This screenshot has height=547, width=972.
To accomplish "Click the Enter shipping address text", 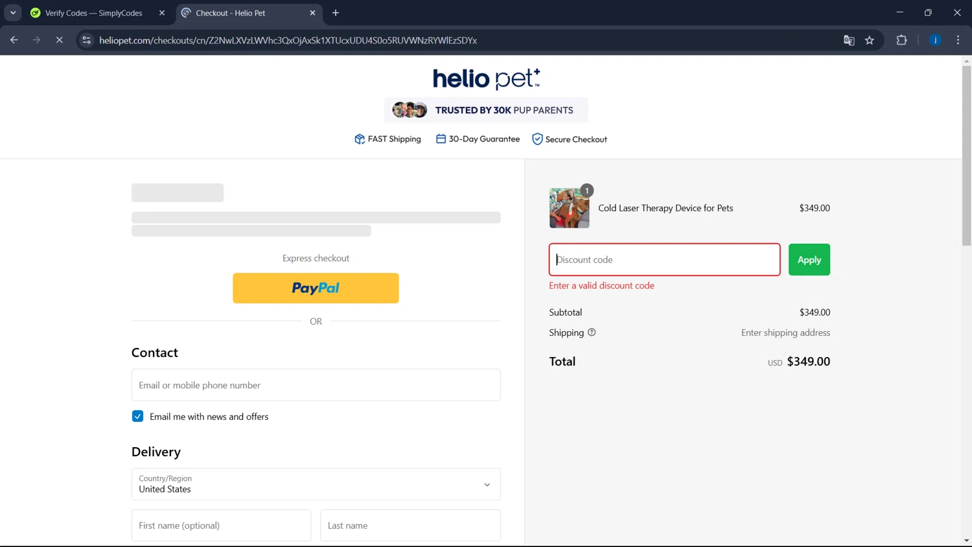I will coord(785,332).
